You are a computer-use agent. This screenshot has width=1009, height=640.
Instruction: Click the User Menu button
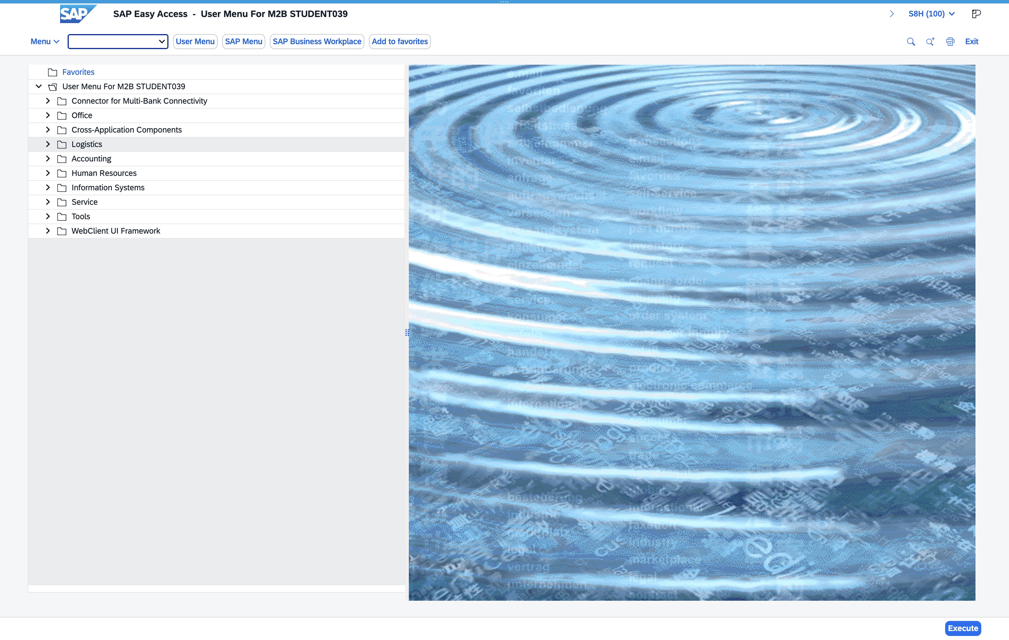(x=195, y=42)
